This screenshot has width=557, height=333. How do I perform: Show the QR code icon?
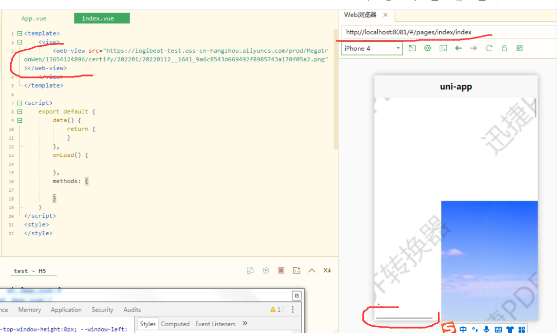520,48
